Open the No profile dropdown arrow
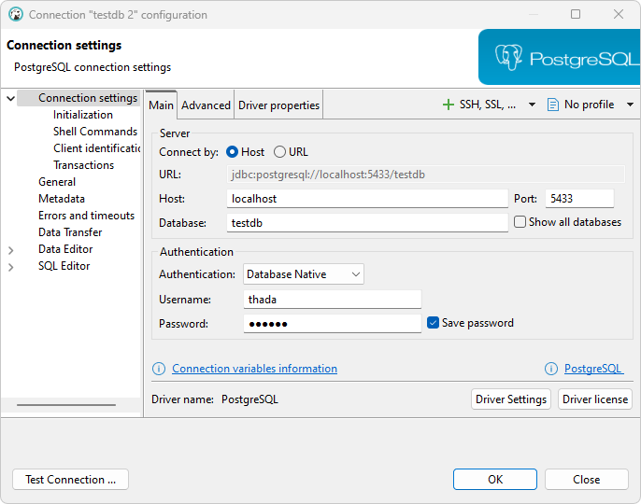 630,105
